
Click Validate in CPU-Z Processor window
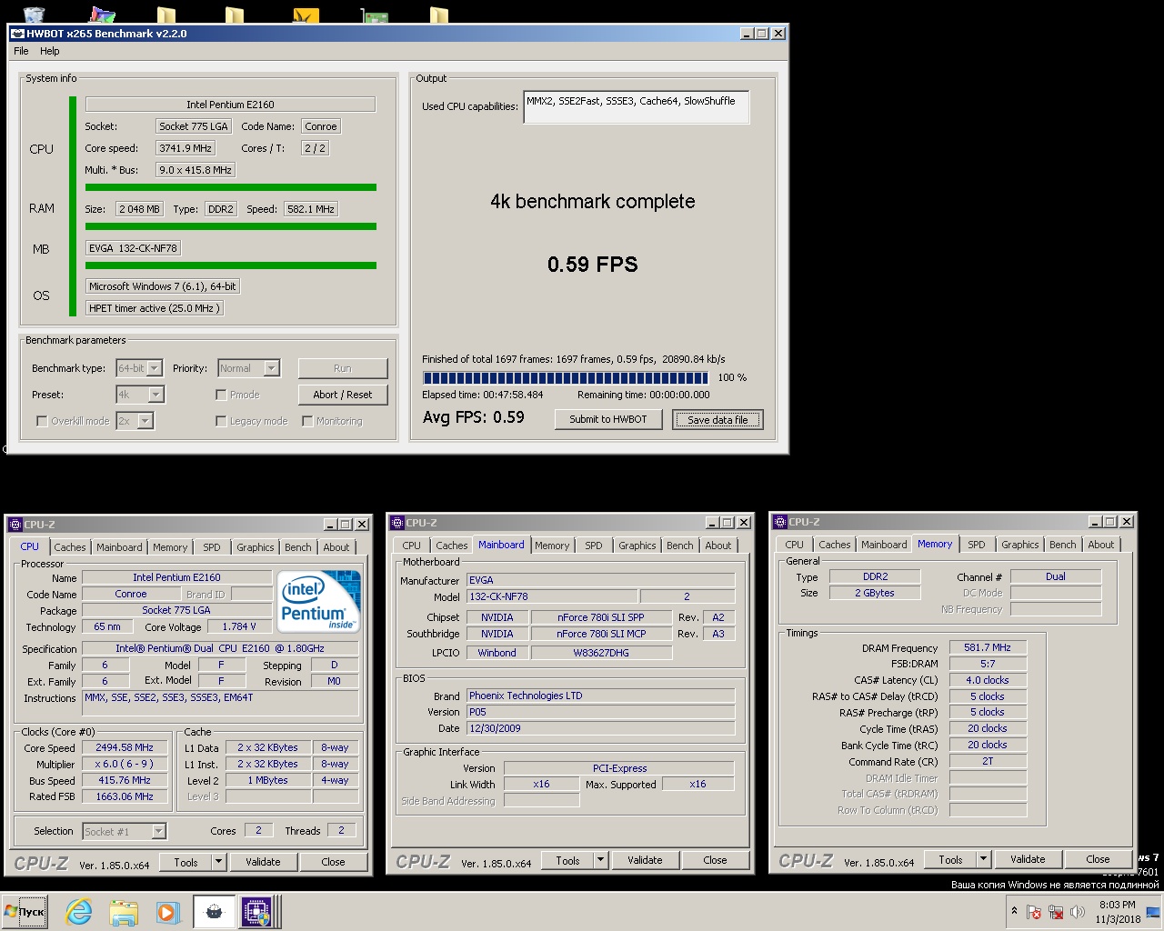[x=263, y=862]
